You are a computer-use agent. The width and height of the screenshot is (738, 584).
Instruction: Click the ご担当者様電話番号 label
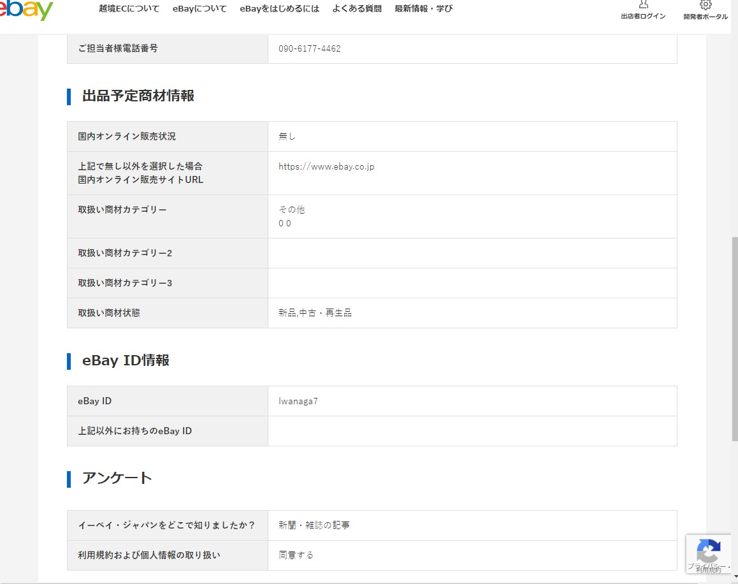118,48
